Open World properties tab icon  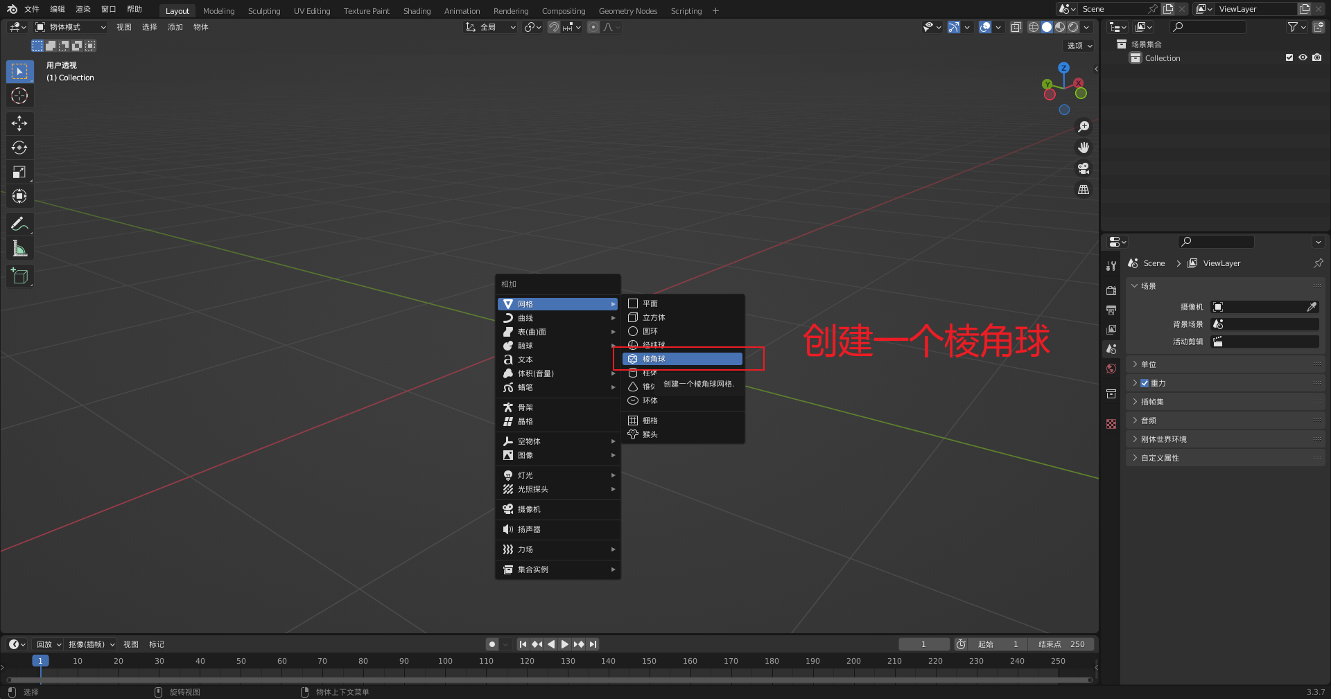pyautogui.click(x=1111, y=369)
